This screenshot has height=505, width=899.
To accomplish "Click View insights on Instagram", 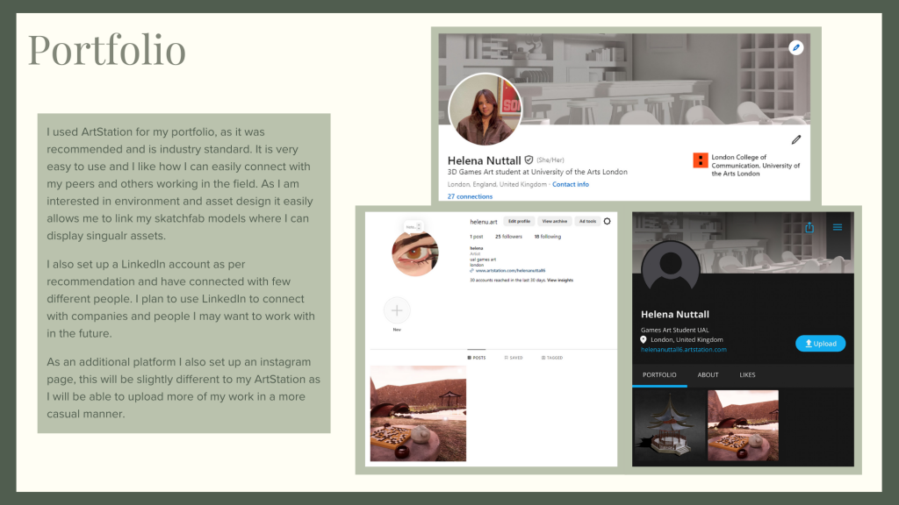I will 560,280.
